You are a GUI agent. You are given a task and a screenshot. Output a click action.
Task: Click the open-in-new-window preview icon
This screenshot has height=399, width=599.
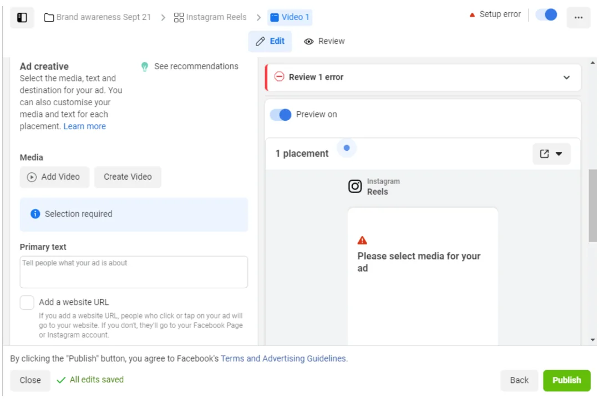tap(544, 154)
